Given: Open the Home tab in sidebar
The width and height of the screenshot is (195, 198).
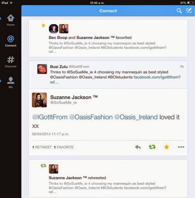Looking at the screenshot, I should tap(11, 20).
